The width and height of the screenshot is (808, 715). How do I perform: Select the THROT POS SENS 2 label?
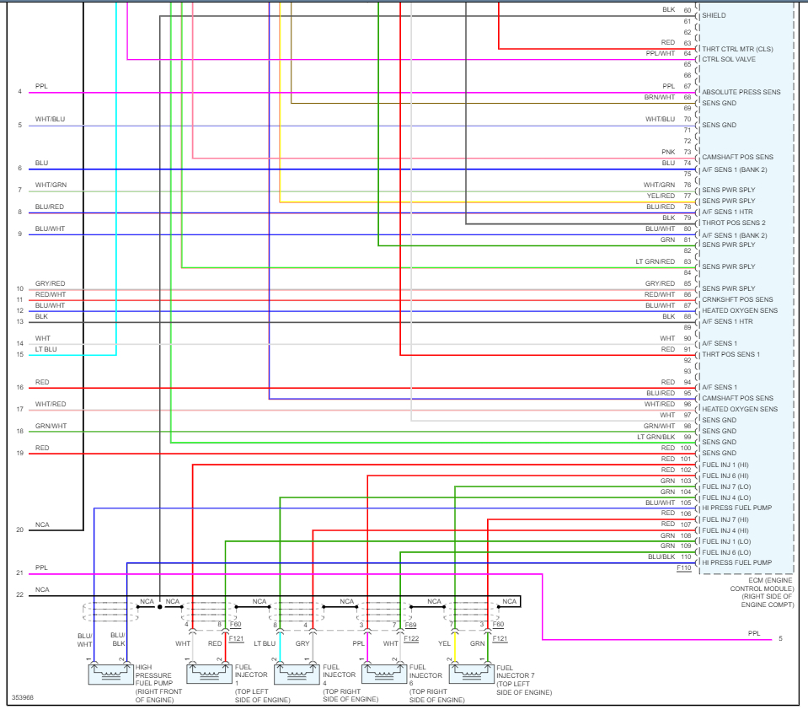pyautogui.click(x=733, y=223)
